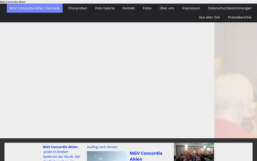The width and height of the screenshot is (257, 161).
Task: Click the blurred slideshow image on the right
Action: click(x=236, y=80)
